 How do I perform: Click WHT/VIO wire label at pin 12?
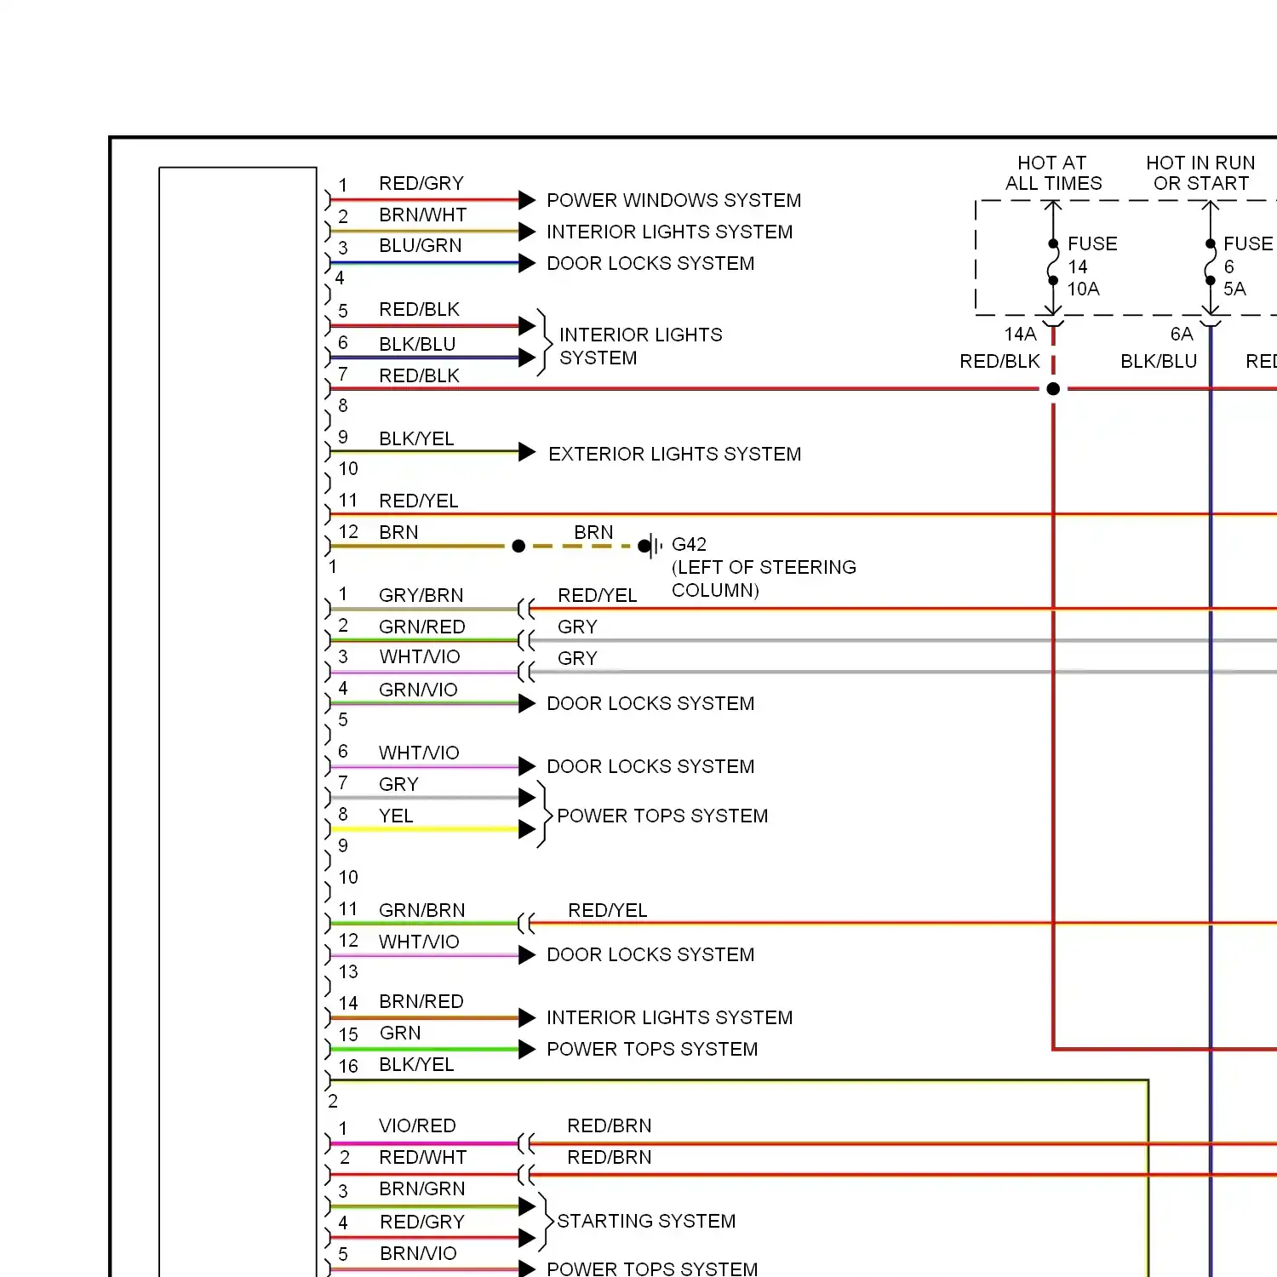(419, 942)
